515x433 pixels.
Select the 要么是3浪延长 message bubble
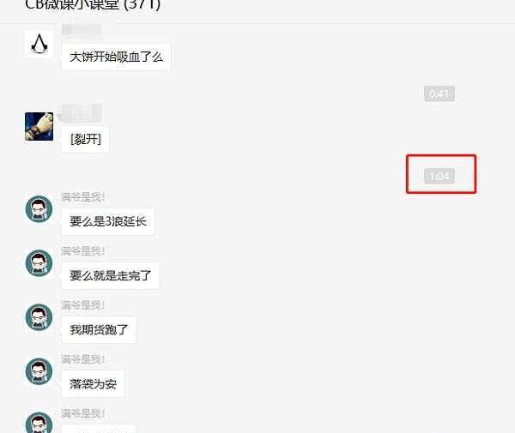point(108,221)
